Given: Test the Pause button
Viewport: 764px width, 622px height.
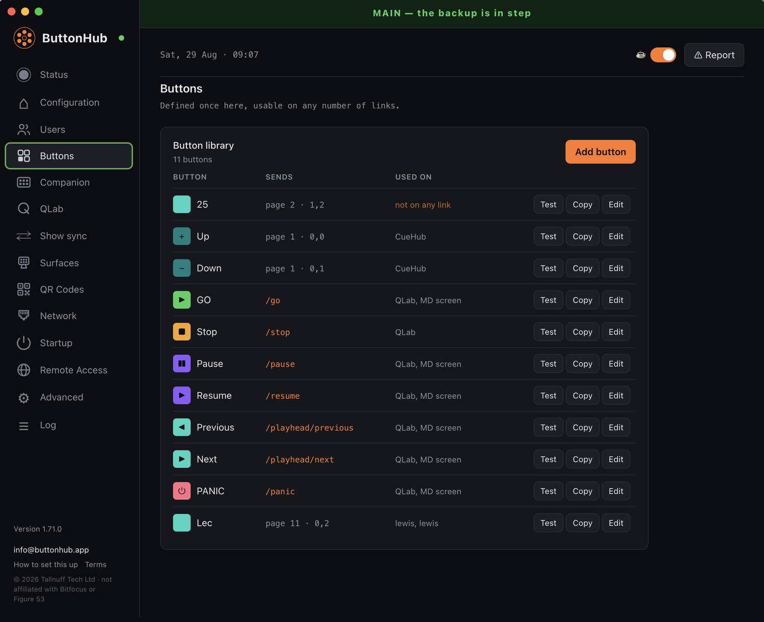Looking at the screenshot, I should 549,363.
